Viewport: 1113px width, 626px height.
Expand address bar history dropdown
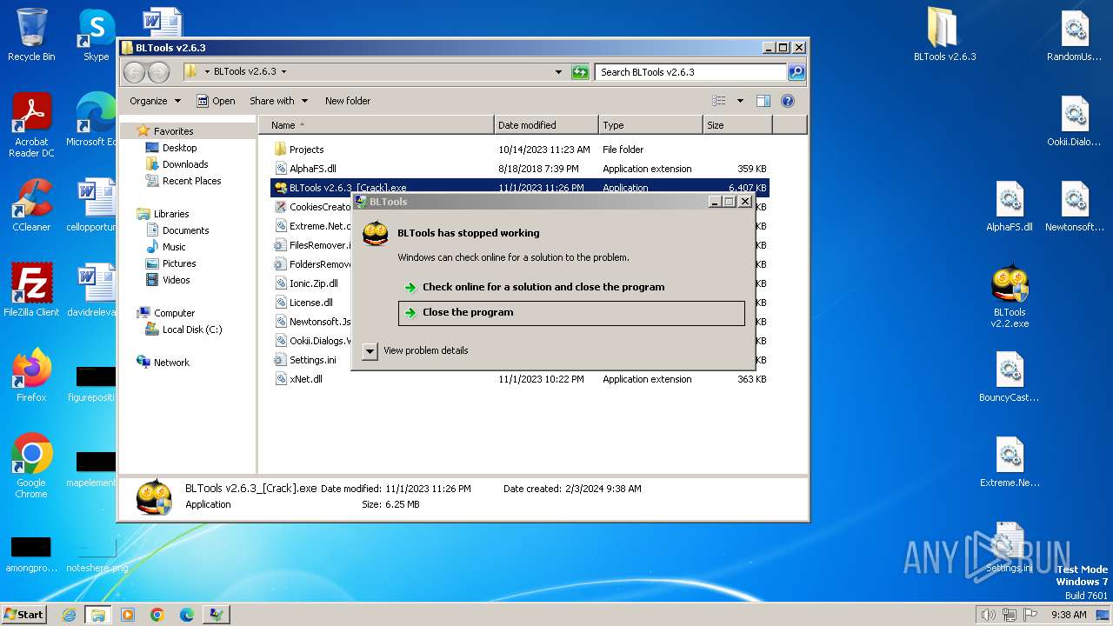coord(558,72)
